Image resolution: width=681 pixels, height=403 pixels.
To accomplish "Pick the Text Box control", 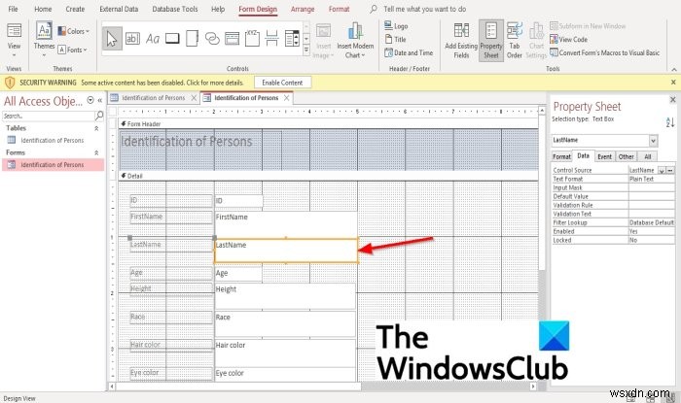I will tap(132, 39).
